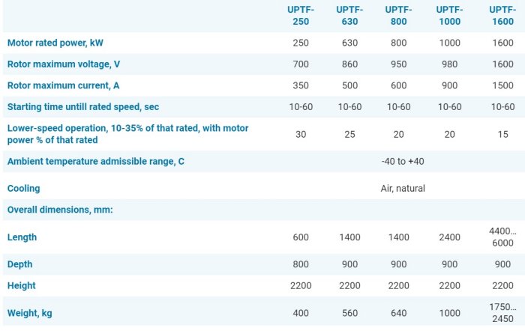Viewport: 525px width, 331px height.
Task: Select the UPTF-630 column header
Action: pos(349,15)
